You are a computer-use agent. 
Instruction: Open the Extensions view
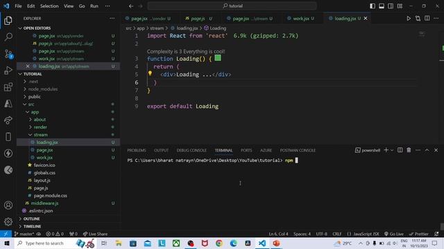8,87
